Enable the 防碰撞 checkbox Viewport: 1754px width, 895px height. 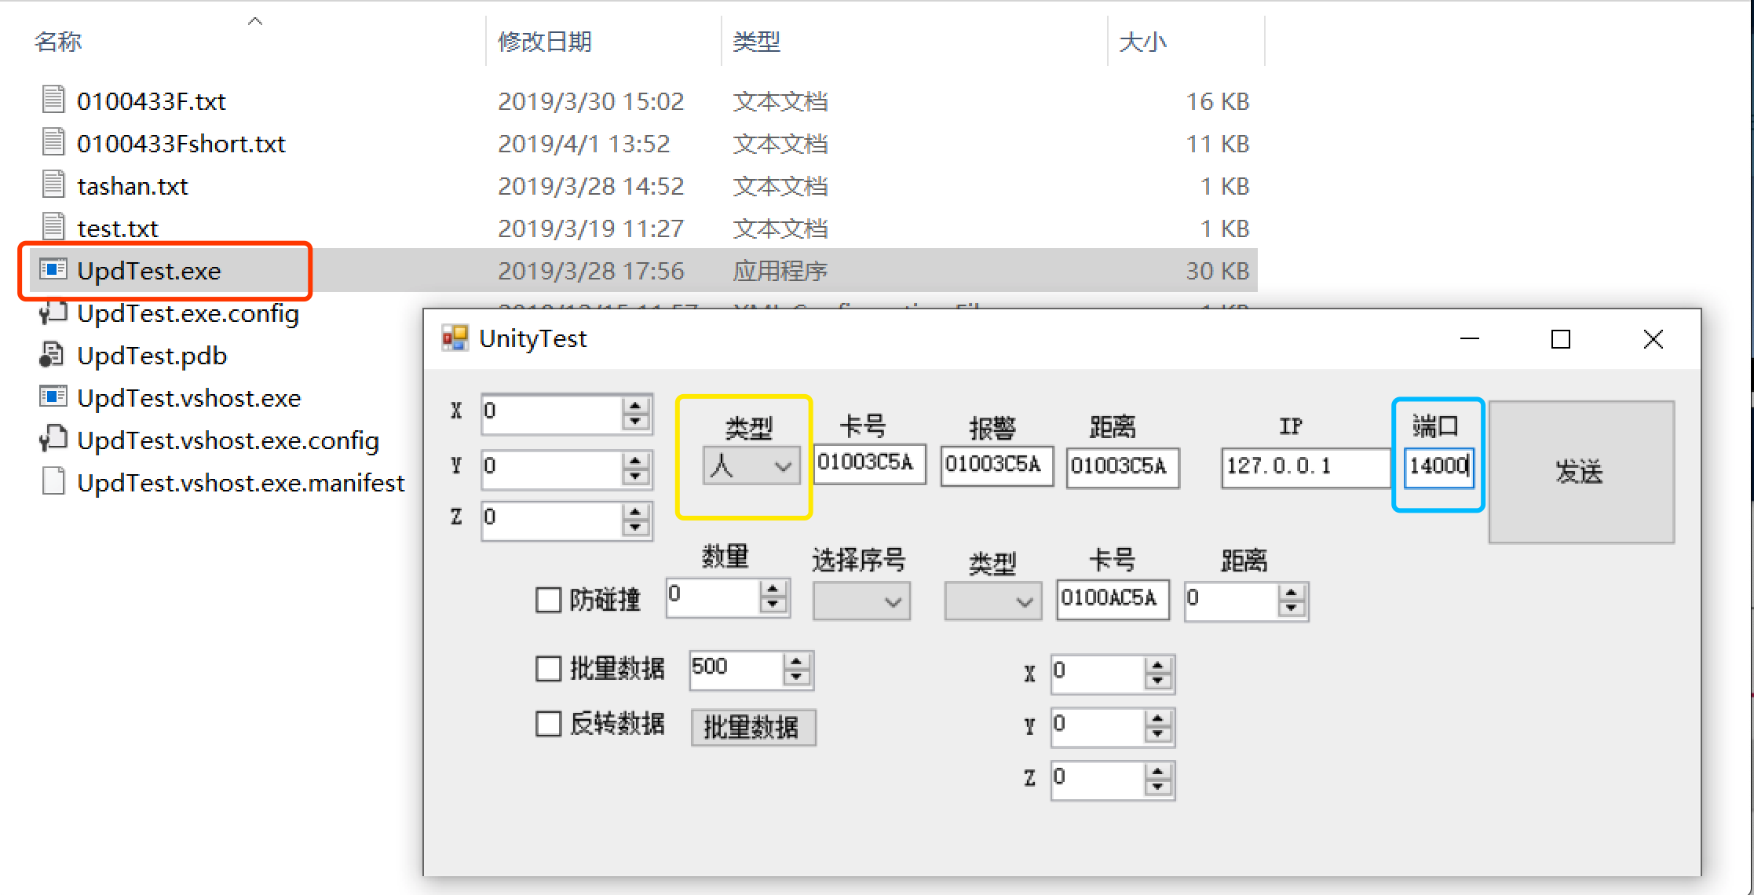point(548,600)
